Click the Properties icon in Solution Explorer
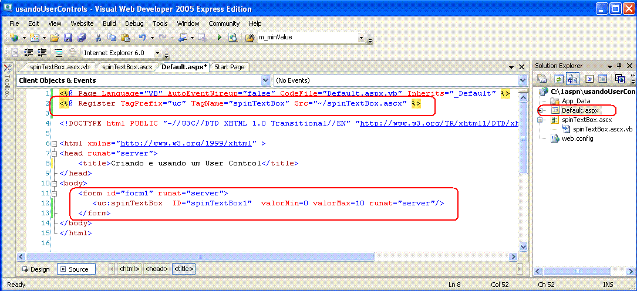 pyautogui.click(x=542, y=79)
